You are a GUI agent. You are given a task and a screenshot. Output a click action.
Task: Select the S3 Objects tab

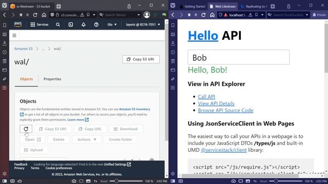26,79
